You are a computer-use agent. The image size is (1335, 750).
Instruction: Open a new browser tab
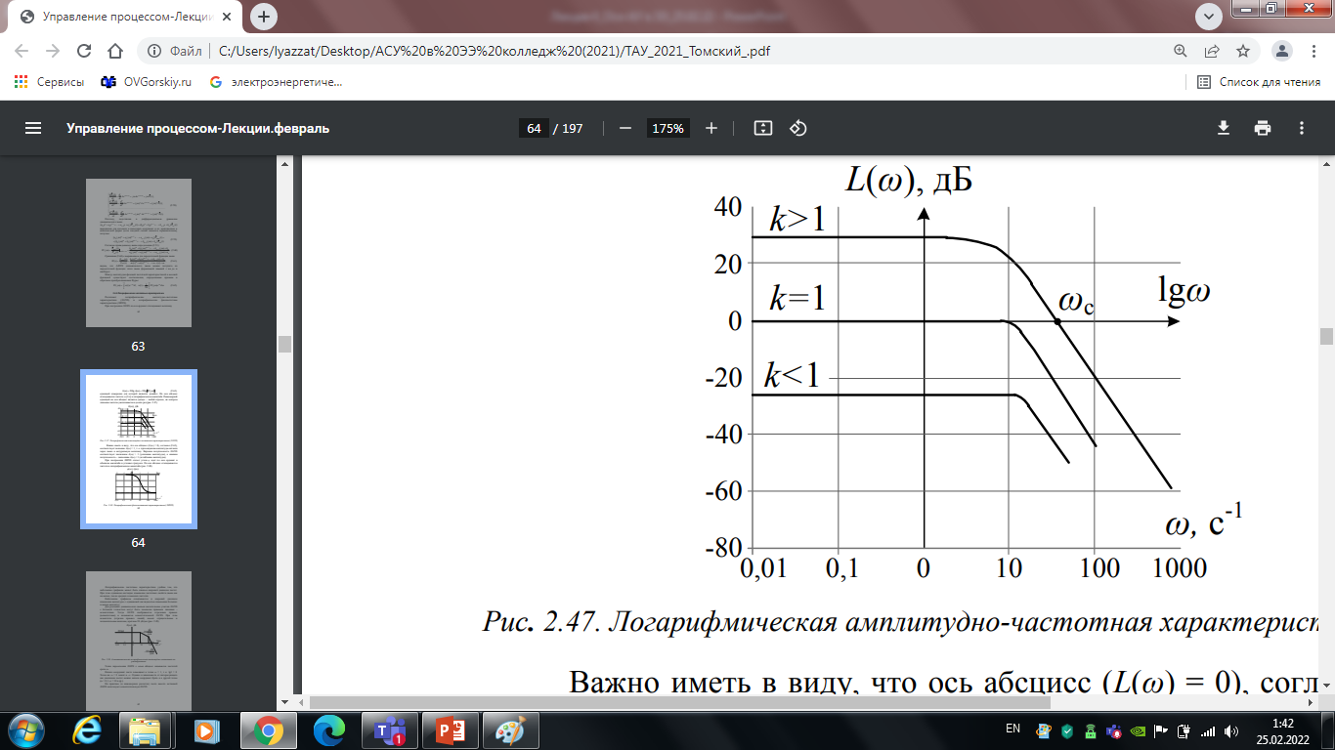264,17
